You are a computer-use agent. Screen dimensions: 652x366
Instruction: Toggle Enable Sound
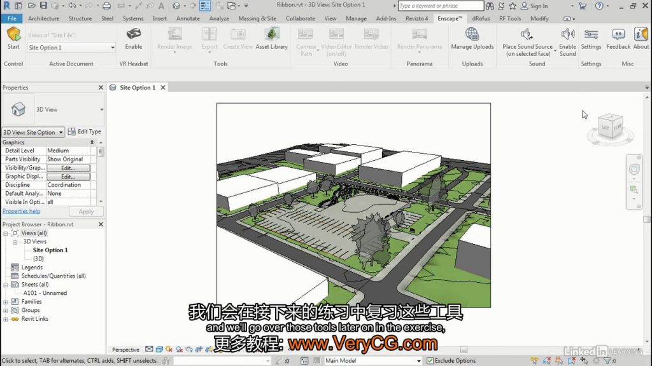(567, 41)
